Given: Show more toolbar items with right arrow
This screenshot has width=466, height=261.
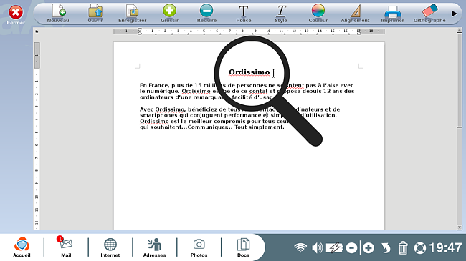Looking at the screenshot, I should pos(454,14).
